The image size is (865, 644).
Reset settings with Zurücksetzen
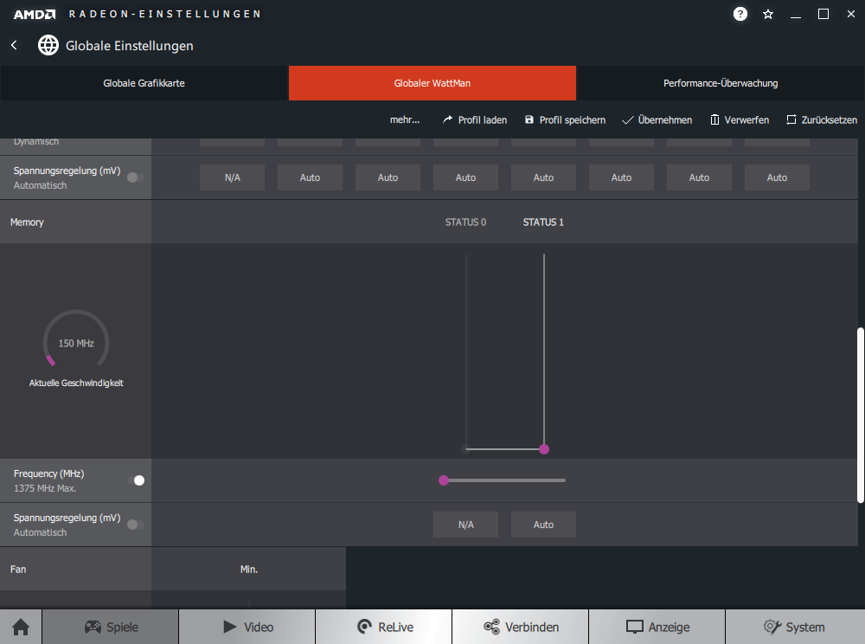point(822,119)
